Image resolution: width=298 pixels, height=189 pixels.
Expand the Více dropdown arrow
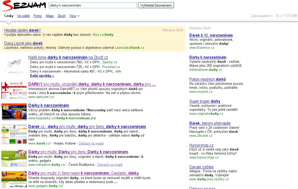tap(78, 16)
